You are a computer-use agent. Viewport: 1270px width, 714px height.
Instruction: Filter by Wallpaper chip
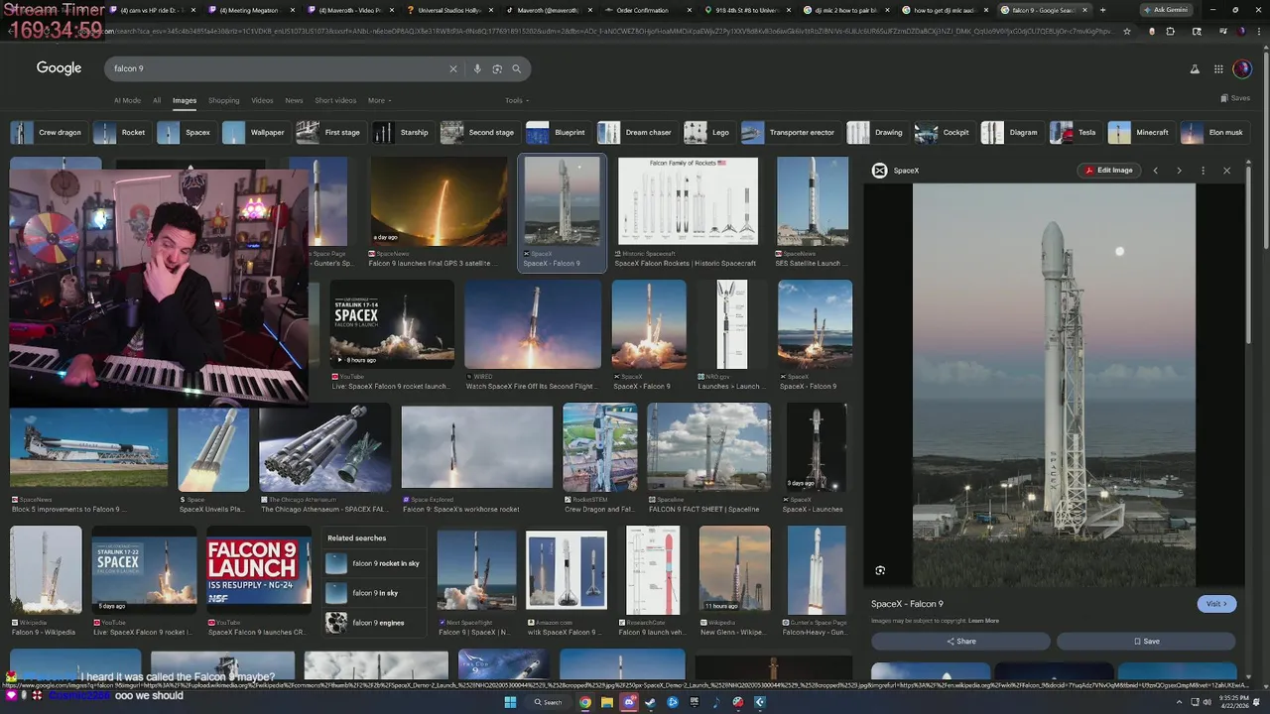[x=255, y=132]
